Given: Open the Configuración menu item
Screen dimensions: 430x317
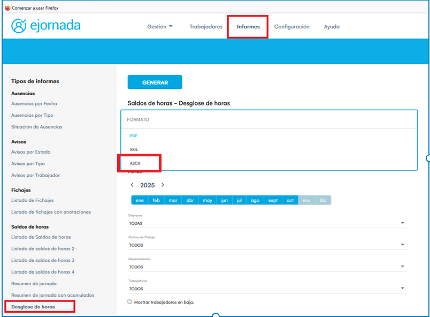Looking at the screenshot, I should click(291, 27).
